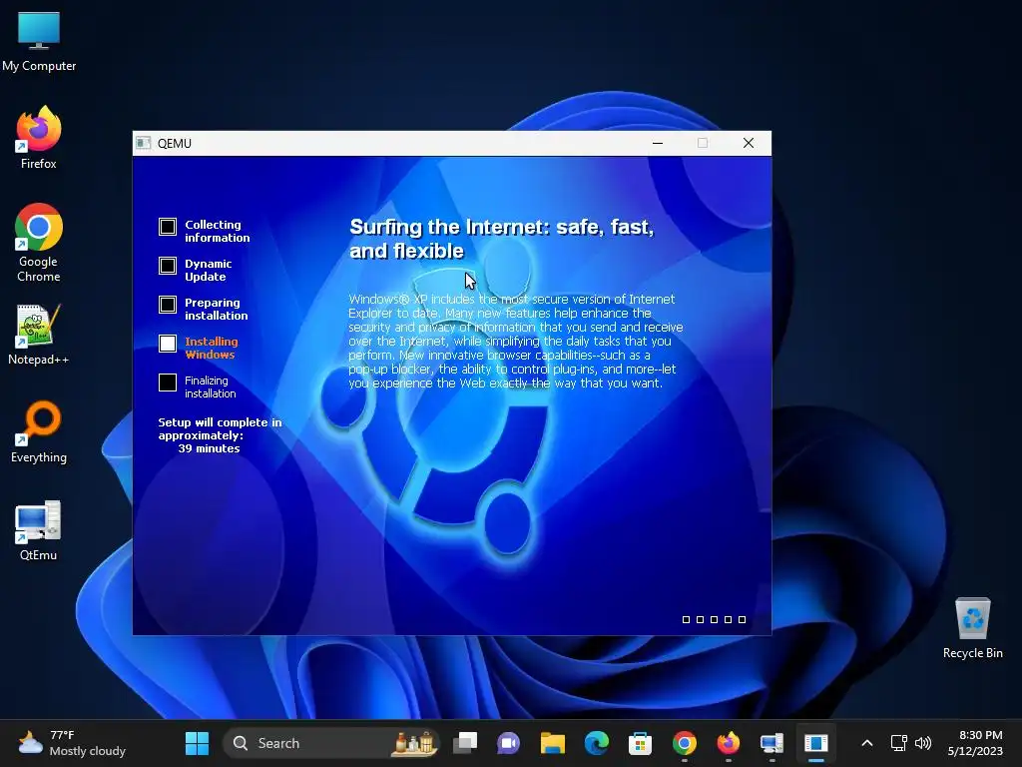Click the Dynamic Update step box
This screenshot has width=1022, height=767.
tap(168, 266)
